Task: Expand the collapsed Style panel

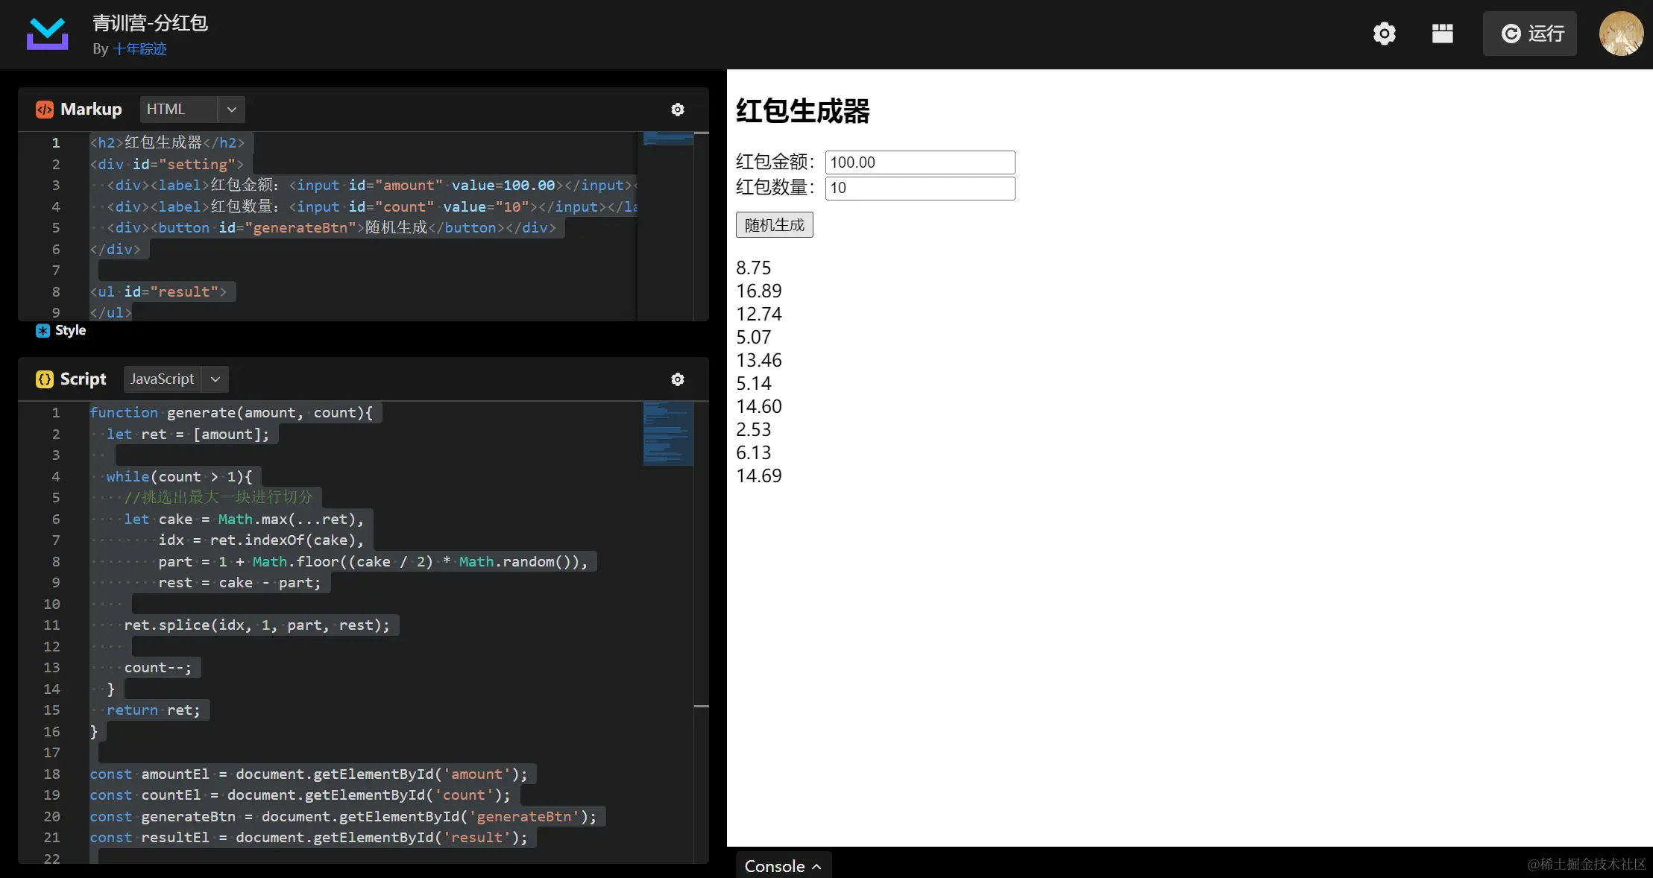Action: click(70, 330)
